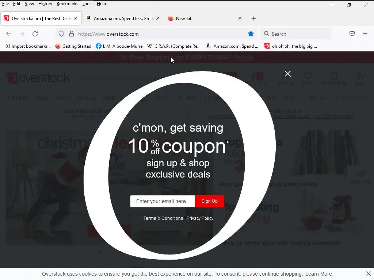This screenshot has height=280, width=374.
Task: Open the Save to Pocket icon
Action: pyautogui.click(x=352, y=34)
